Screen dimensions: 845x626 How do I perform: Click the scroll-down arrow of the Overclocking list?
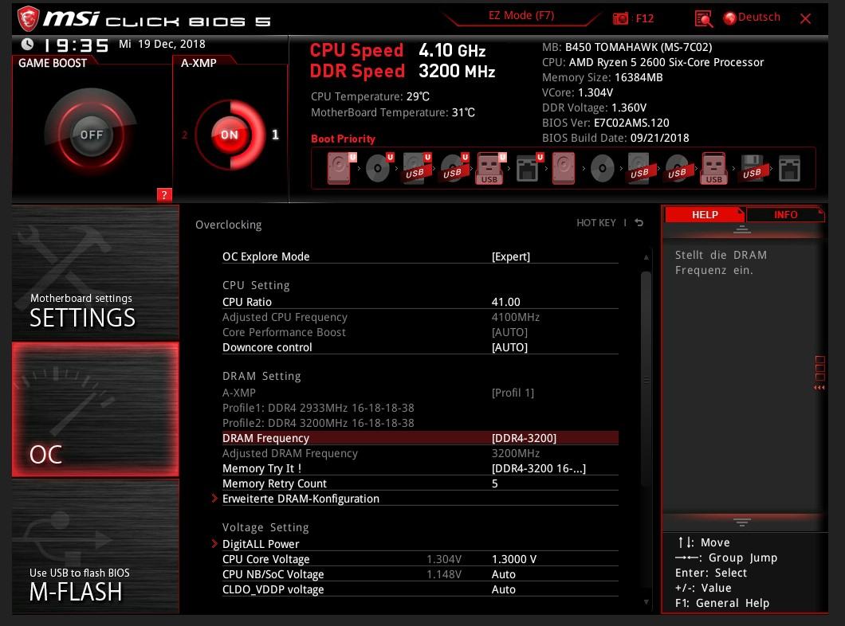pos(646,602)
